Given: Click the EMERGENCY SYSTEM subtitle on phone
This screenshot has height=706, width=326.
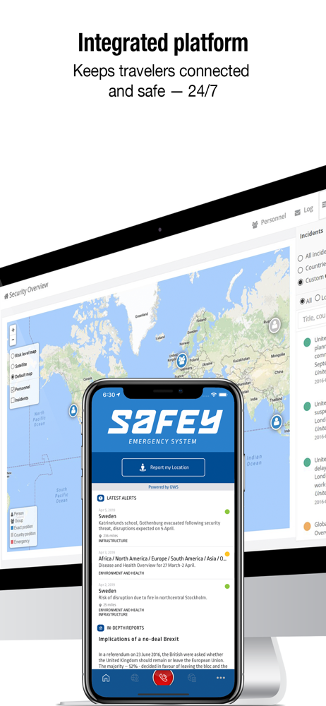Looking at the screenshot, I should pyautogui.click(x=162, y=441).
